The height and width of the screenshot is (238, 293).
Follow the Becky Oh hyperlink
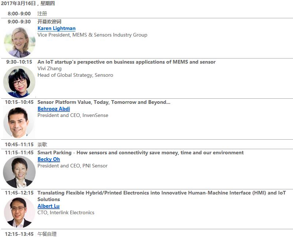(x=49, y=159)
